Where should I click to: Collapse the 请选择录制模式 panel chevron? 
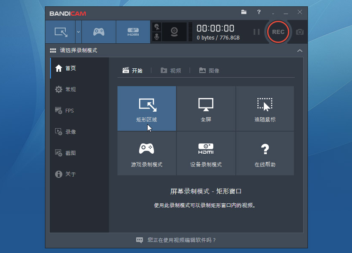(300, 51)
